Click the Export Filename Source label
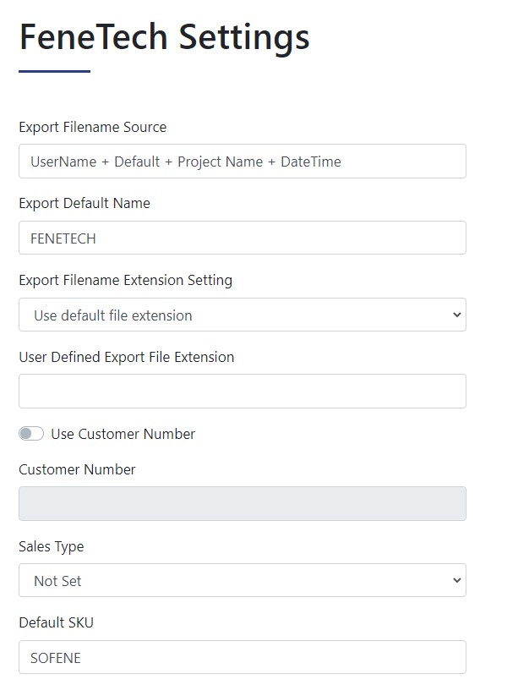 92,127
